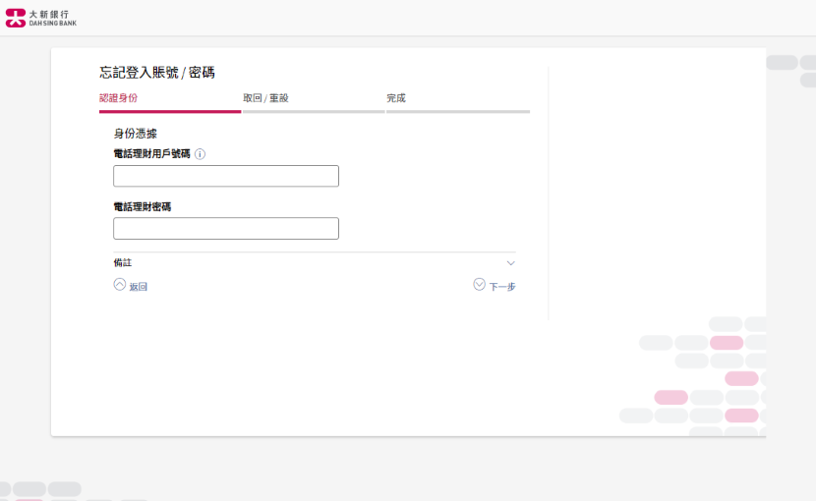Image resolution: width=816 pixels, height=501 pixels.
Task: Click the 大新銀行 DAH SING BANK wordmark
Action: click(x=52, y=19)
